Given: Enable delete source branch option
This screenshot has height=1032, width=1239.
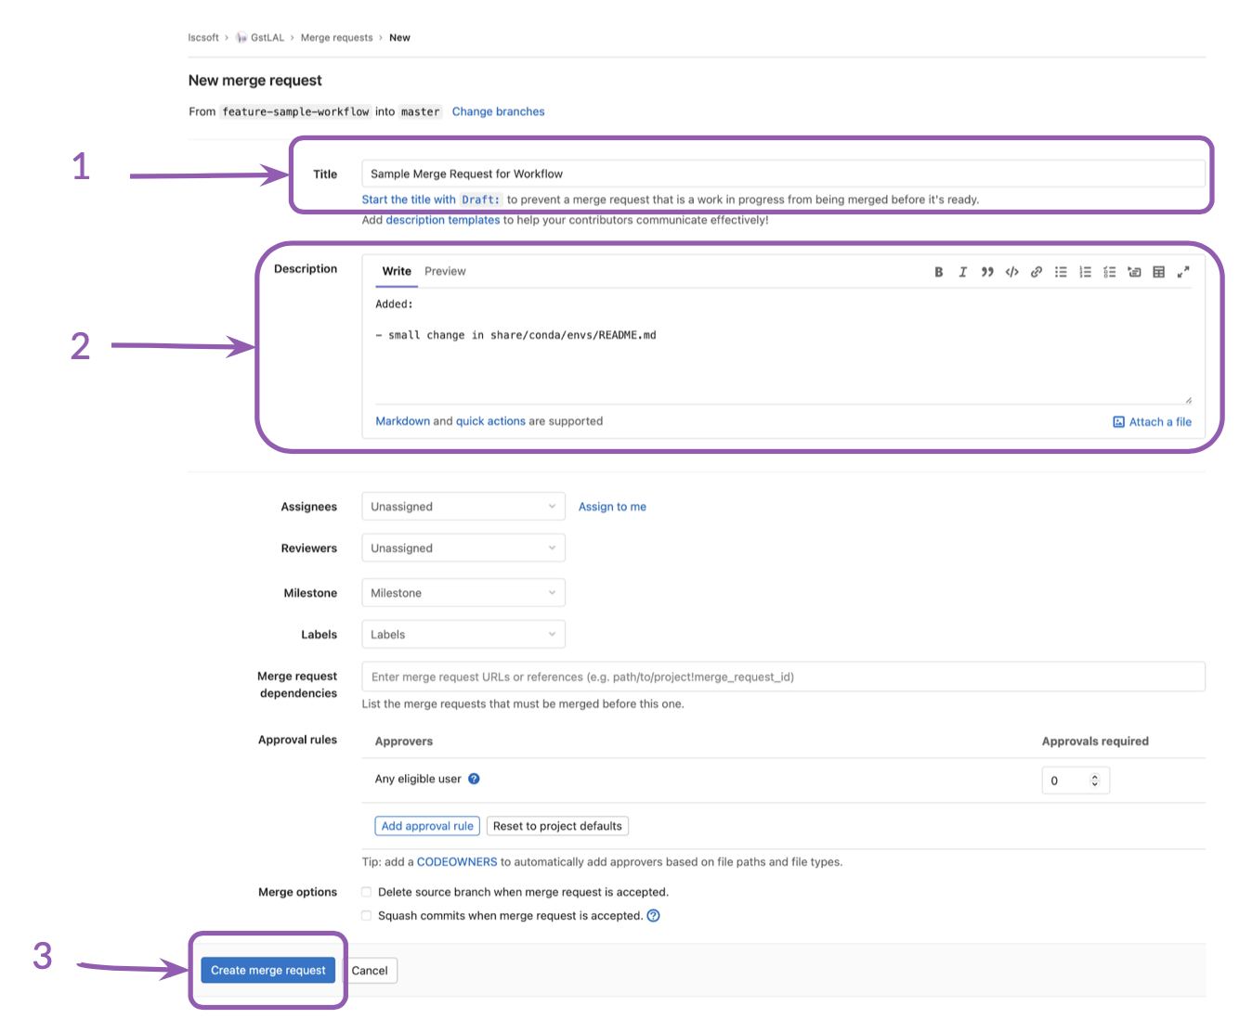Looking at the screenshot, I should click(x=367, y=893).
